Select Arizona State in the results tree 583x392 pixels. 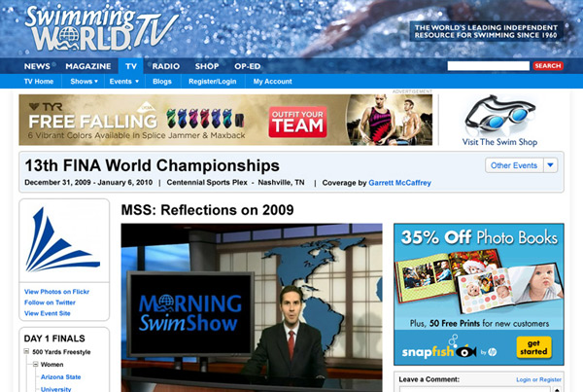[60, 376]
